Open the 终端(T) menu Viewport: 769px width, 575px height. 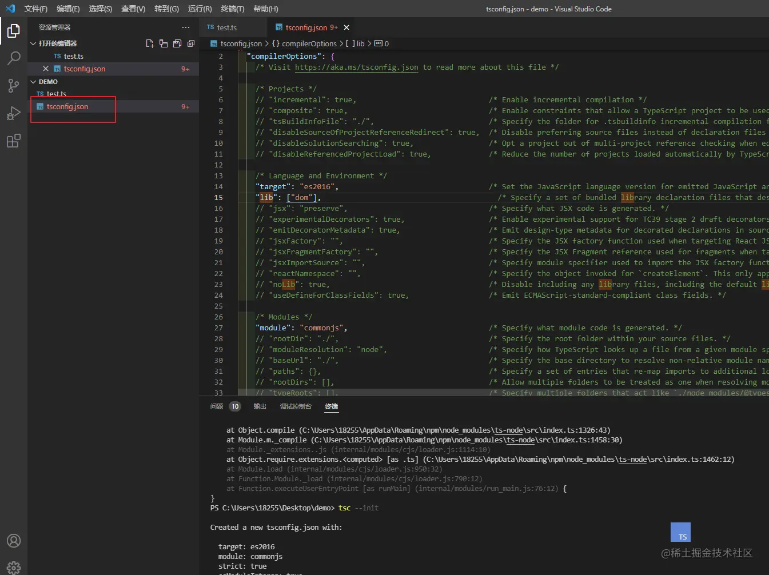pos(233,9)
